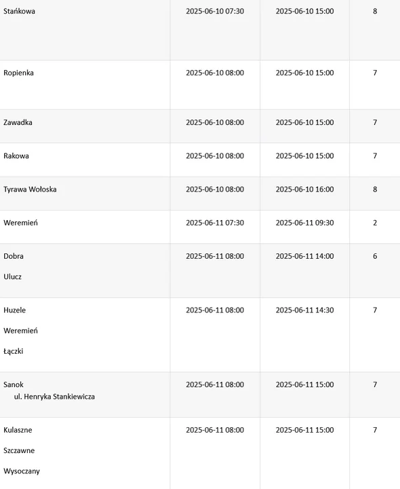Click the Wysoczany locality entry
The width and height of the screenshot is (400, 489).
pos(22,471)
